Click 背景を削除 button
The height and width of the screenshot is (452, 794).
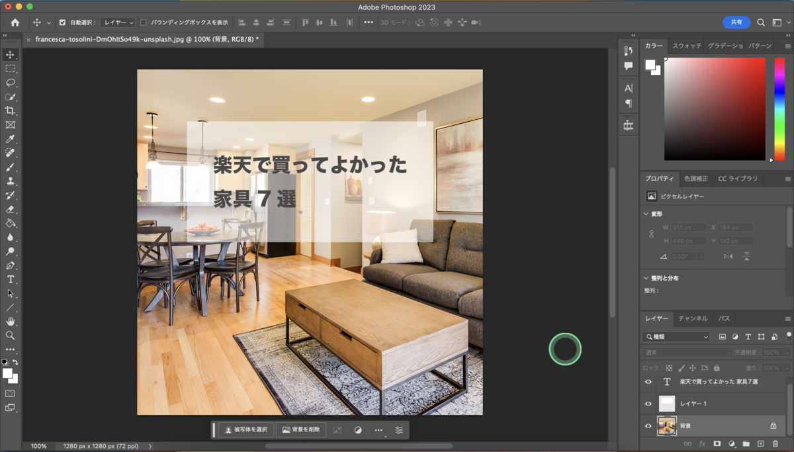pos(301,430)
